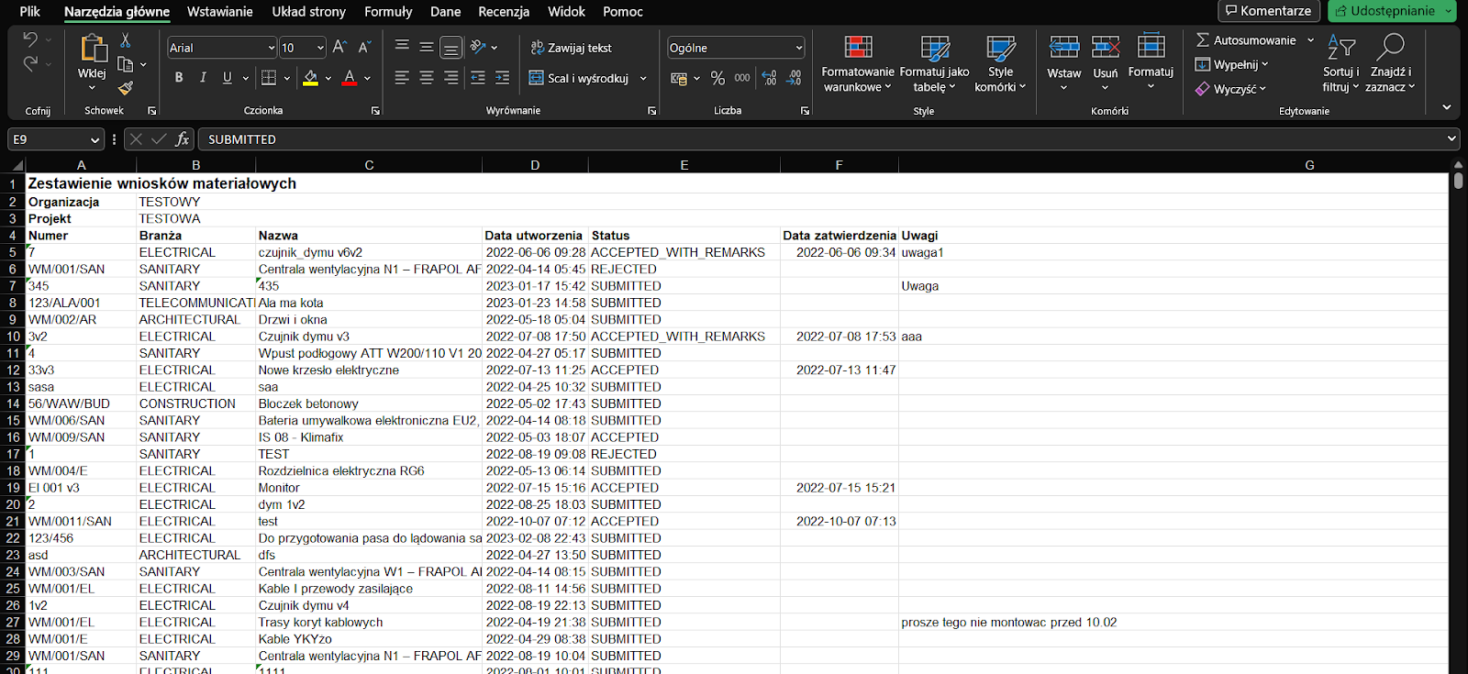Viewport: 1468px width, 674px height.
Task: Click the borders icon
Action: pyautogui.click(x=269, y=78)
